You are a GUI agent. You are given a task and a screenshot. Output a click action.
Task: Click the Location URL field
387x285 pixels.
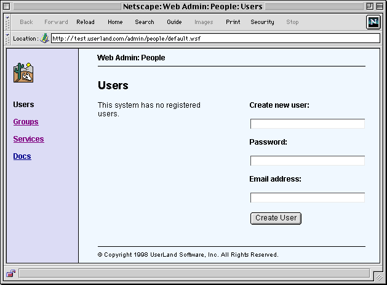(215, 38)
